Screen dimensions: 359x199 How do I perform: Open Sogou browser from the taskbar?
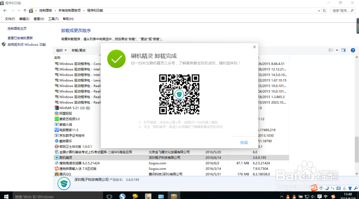point(122,196)
